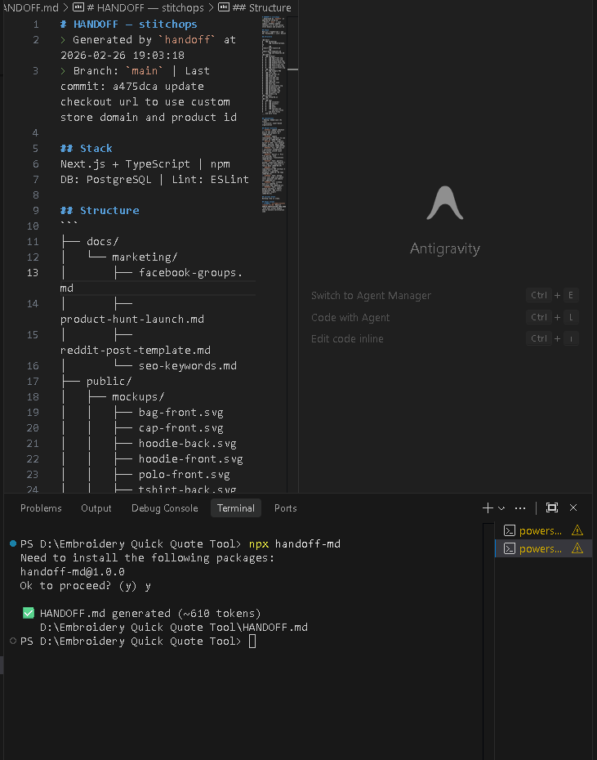Switch to the Terminal tab
The image size is (597, 760).
click(235, 508)
